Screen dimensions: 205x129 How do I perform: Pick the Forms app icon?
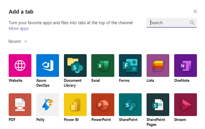(x=130, y=65)
